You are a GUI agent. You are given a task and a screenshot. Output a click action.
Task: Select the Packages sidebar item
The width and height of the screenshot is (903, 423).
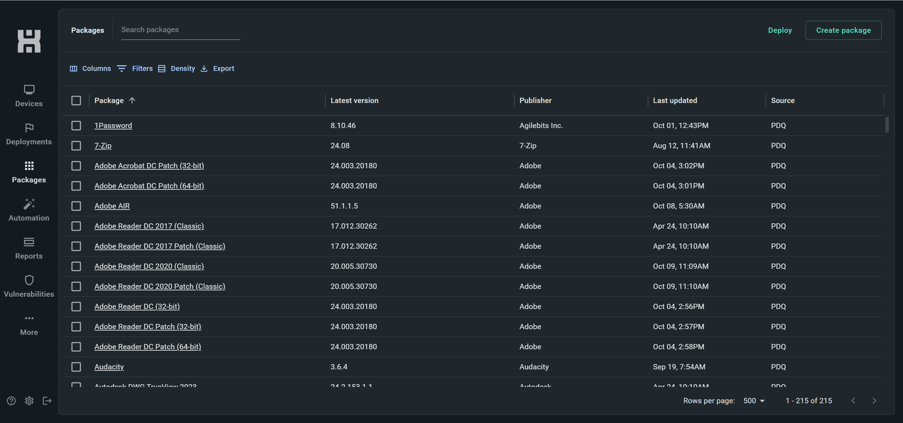tap(29, 172)
